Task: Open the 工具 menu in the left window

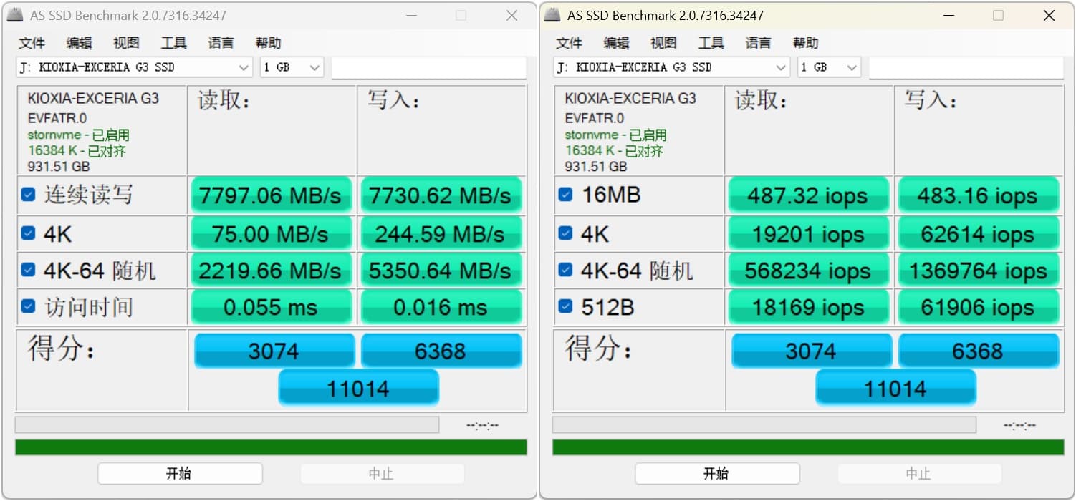Action: coord(173,43)
